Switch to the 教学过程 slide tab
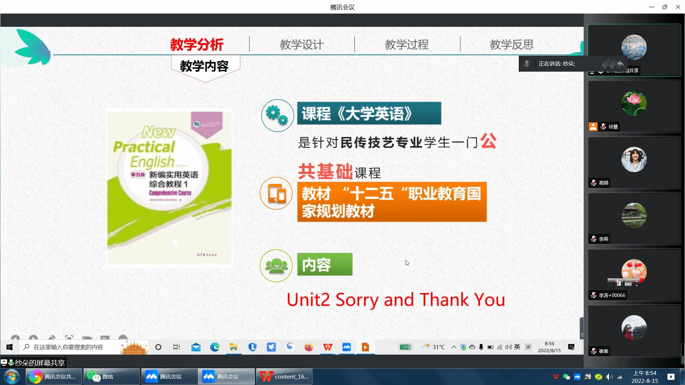Image resolution: width=685 pixels, height=385 pixels. point(407,45)
